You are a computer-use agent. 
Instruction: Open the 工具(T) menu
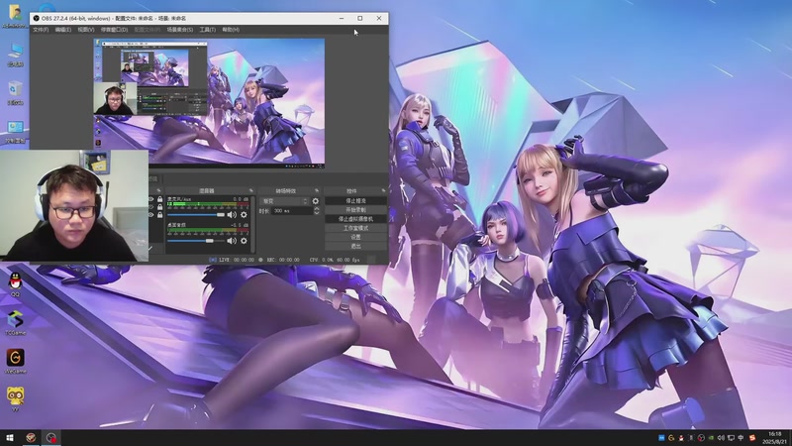(x=207, y=30)
